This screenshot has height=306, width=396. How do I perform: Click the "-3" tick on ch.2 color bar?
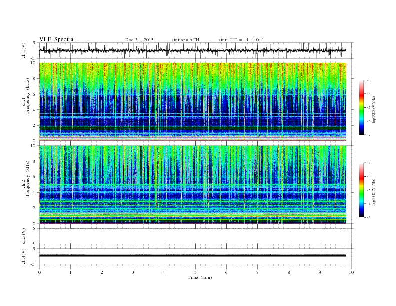pyautogui.click(x=369, y=163)
